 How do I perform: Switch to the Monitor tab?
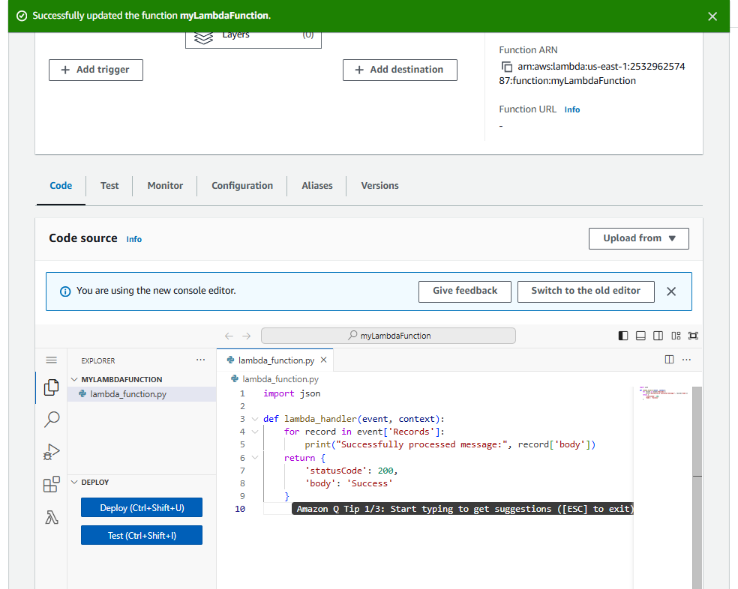(x=164, y=185)
